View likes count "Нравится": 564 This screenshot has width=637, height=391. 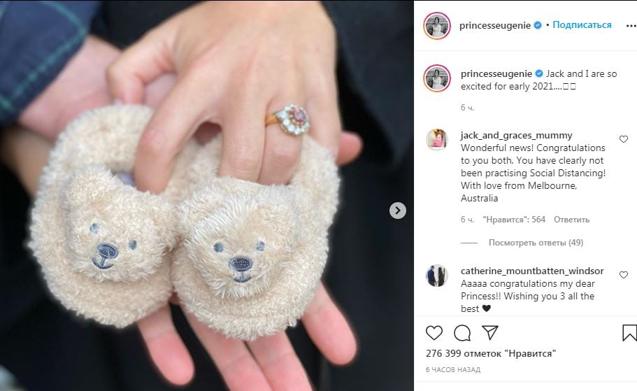[x=514, y=220]
